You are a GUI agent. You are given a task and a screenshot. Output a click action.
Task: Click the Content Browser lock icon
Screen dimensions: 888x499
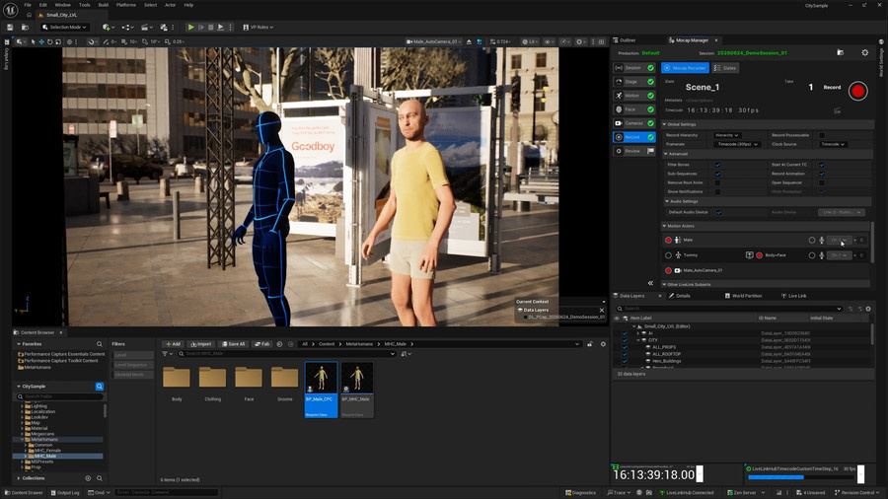pos(590,344)
